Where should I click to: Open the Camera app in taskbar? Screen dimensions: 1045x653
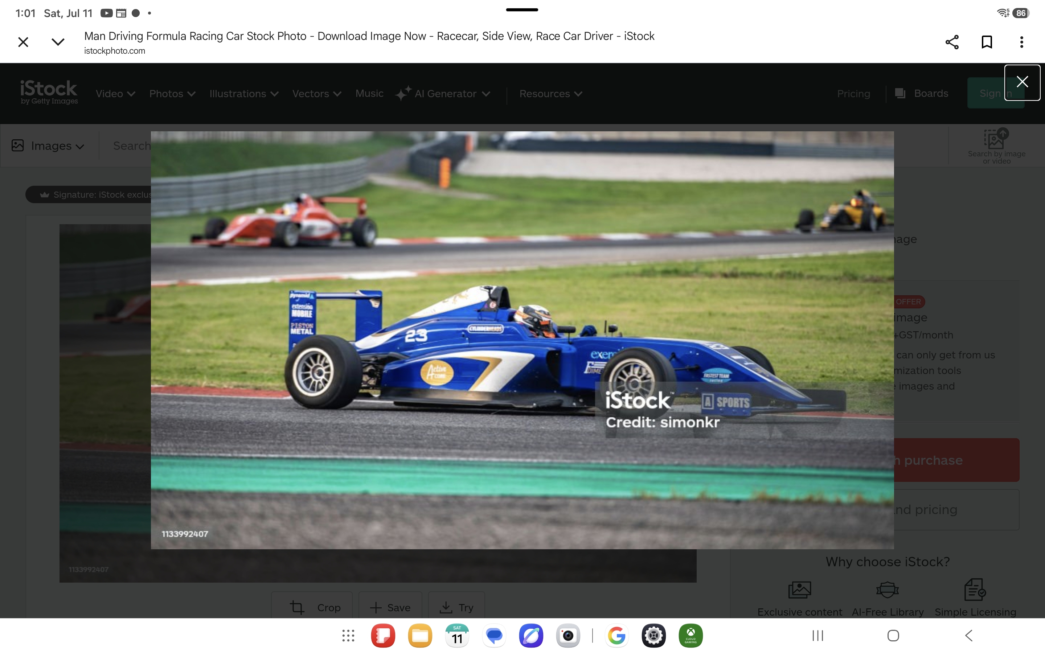point(568,636)
